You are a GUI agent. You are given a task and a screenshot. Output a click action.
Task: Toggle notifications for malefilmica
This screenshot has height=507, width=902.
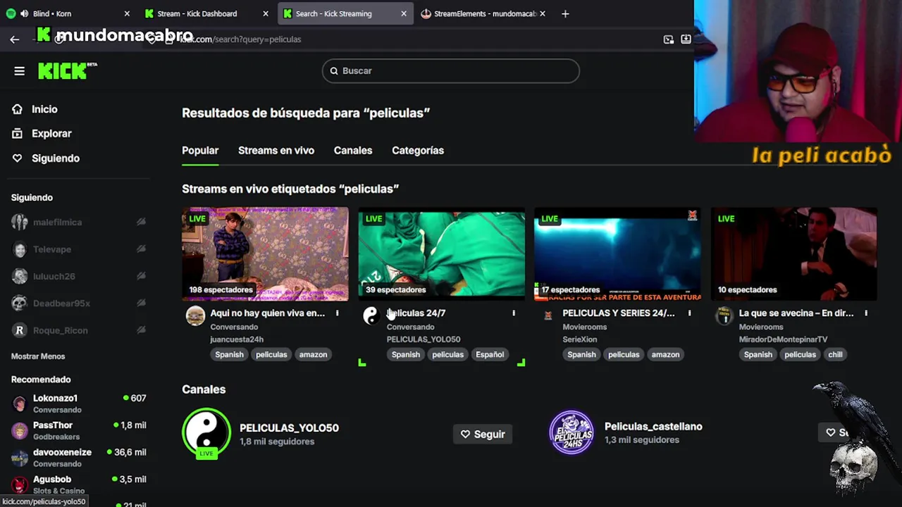141,222
